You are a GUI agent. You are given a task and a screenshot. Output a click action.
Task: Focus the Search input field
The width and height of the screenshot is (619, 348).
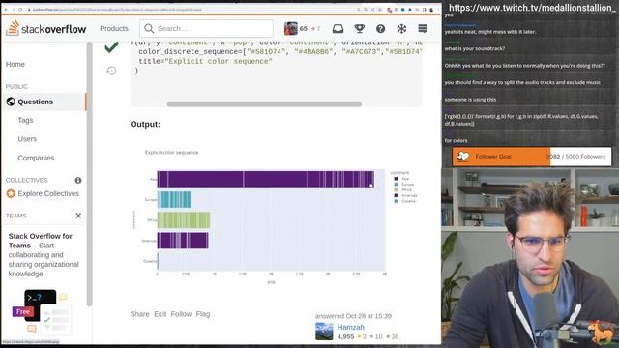[206, 28]
